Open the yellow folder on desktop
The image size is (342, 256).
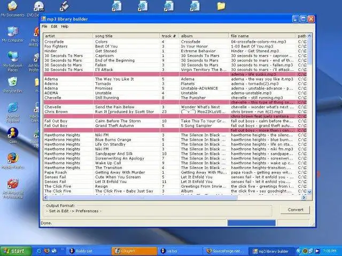pos(221,6)
